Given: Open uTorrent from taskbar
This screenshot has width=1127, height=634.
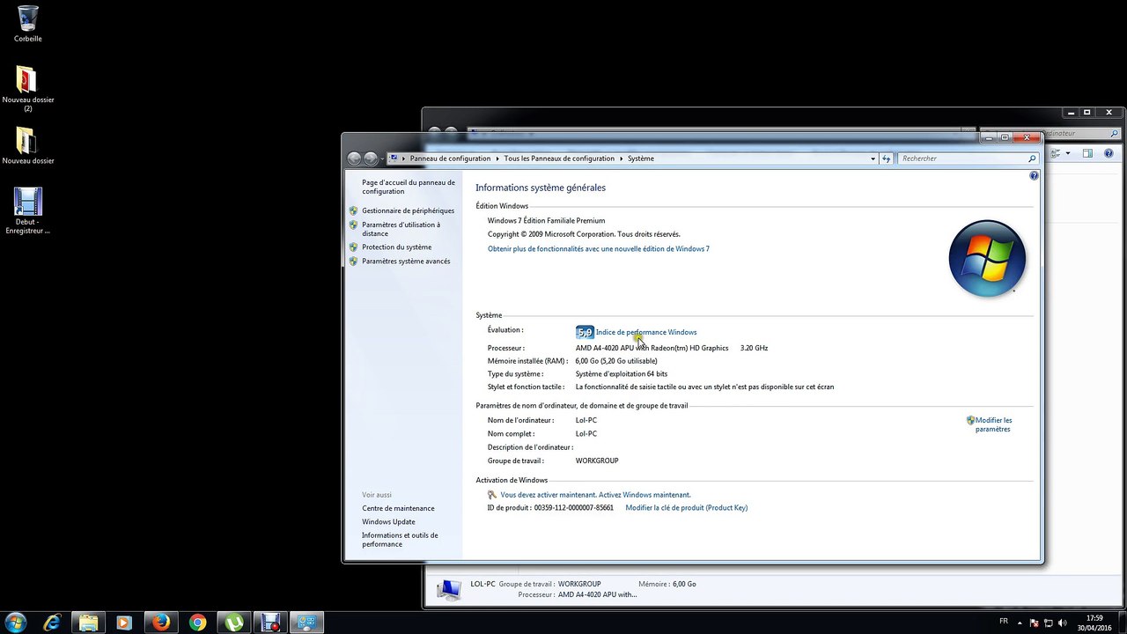Looking at the screenshot, I should 234,623.
